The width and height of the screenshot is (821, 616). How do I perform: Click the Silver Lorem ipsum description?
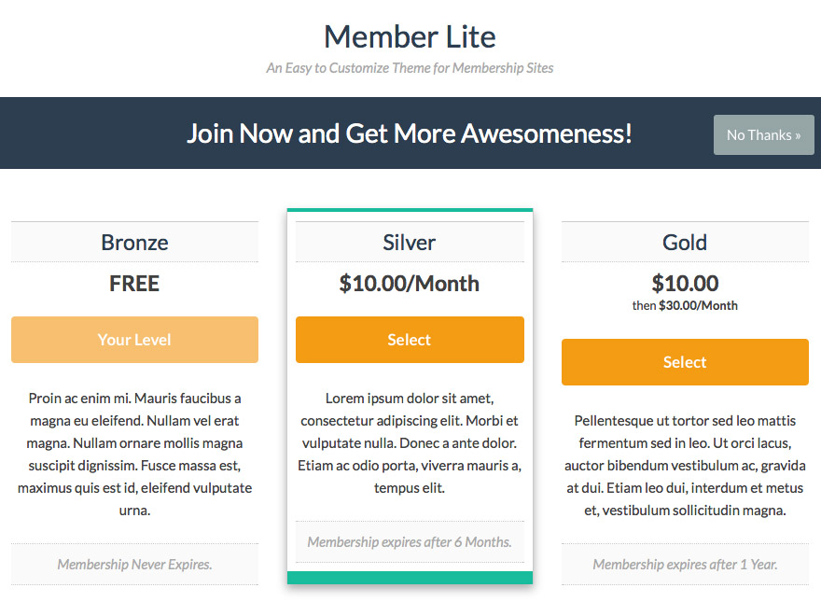point(410,443)
